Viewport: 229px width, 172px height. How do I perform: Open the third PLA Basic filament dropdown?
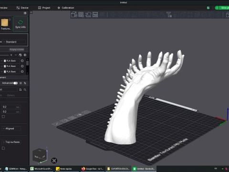[10, 72]
